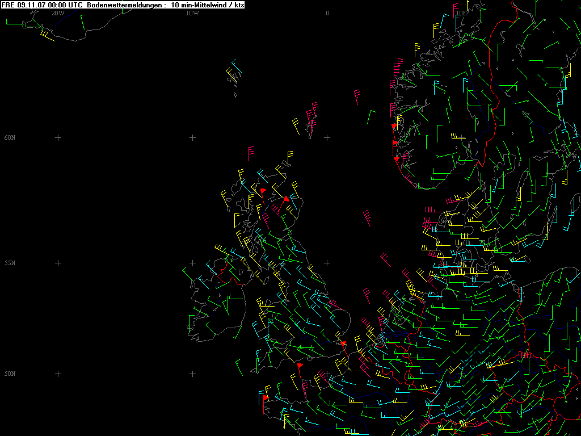581x436 pixels.
Task: Click the yellow wind barb on Iceland's south coast
Action: click(47, 35)
